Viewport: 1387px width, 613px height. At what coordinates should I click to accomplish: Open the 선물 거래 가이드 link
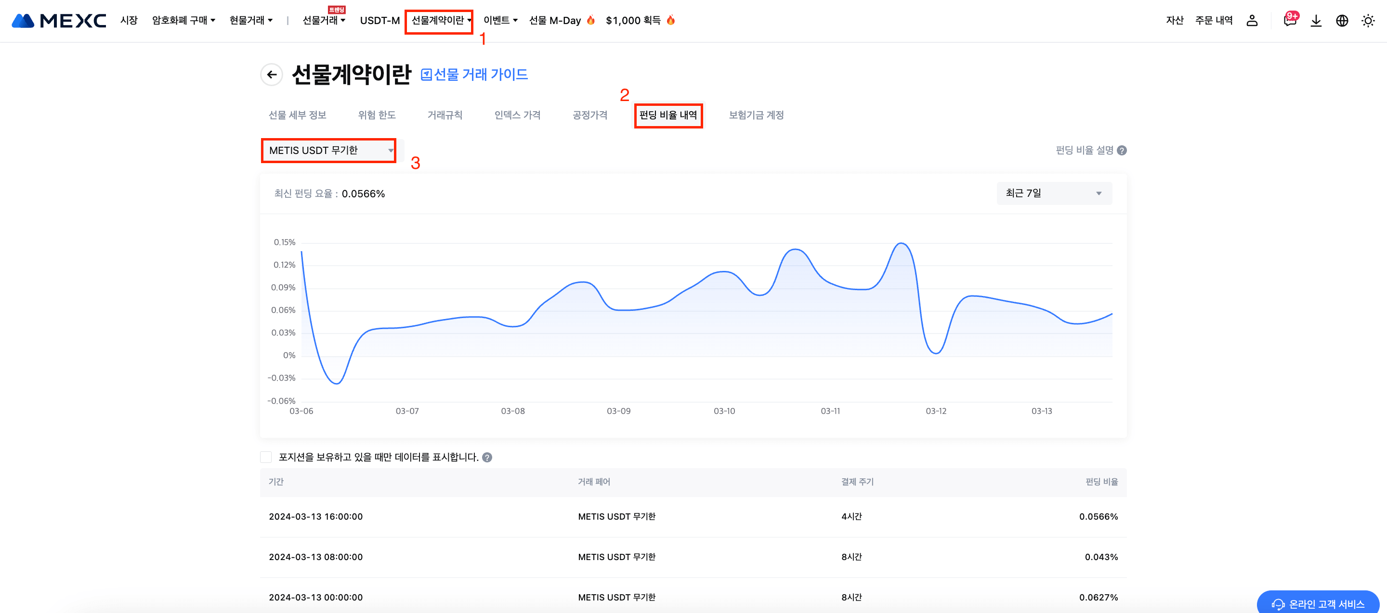pos(474,74)
